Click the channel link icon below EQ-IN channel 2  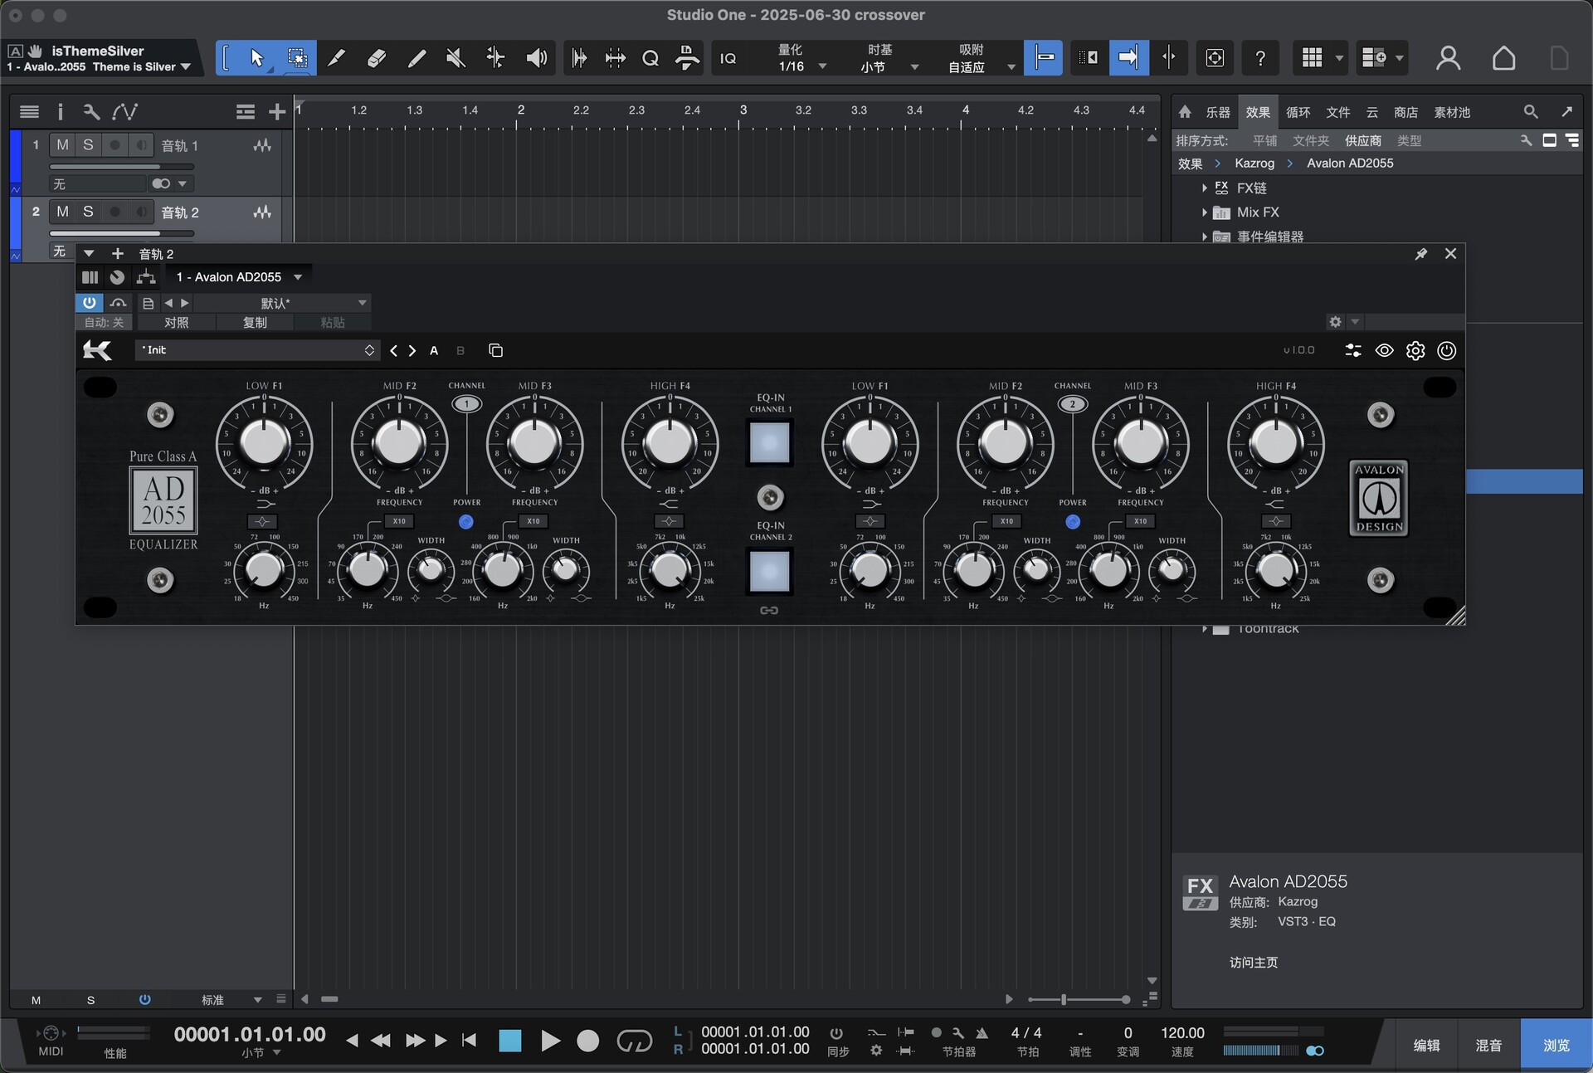[x=769, y=611]
